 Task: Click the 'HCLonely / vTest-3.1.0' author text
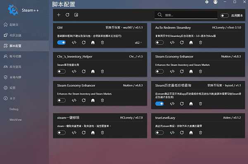click(227, 28)
